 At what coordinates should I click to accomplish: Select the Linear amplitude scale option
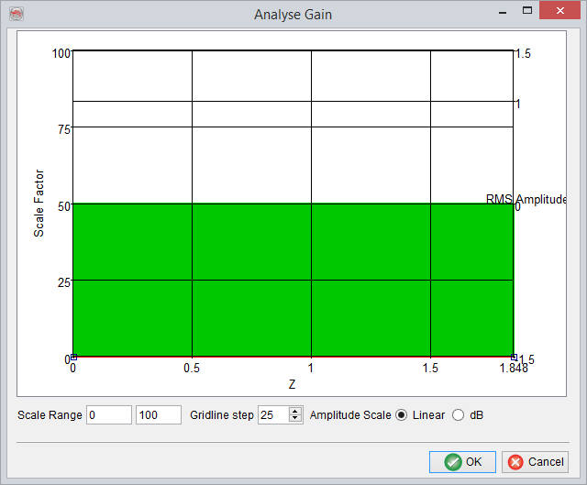pyautogui.click(x=401, y=415)
